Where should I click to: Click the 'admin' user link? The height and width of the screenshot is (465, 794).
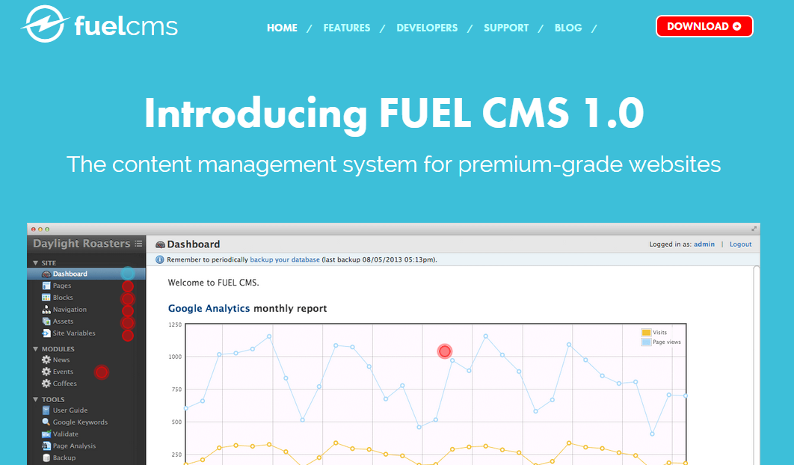click(x=704, y=244)
